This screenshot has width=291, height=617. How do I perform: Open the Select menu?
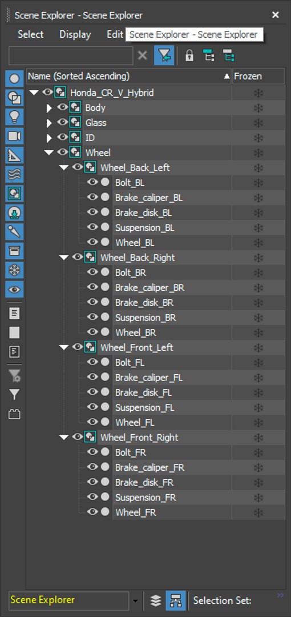point(31,35)
